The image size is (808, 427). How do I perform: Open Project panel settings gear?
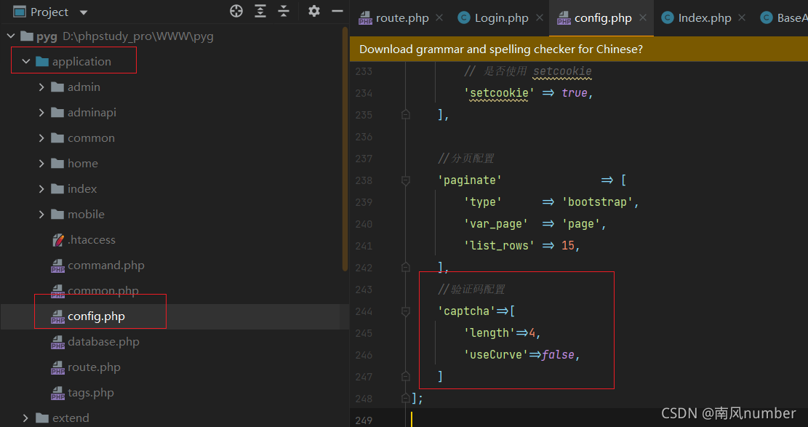(x=314, y=11)
